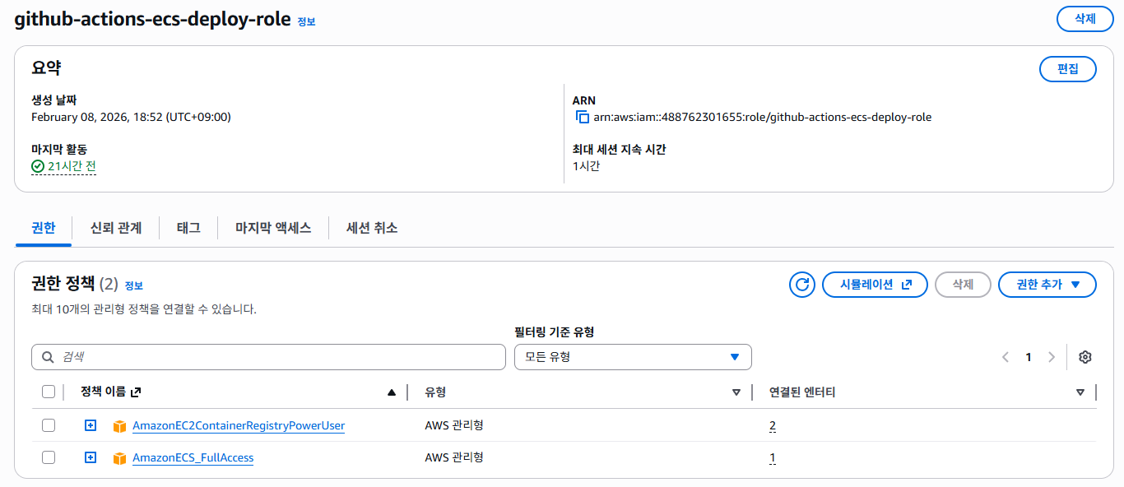Click creation date February 08, 2026 text
Screen dimensions: 1124x487
pyautogui.click(x=131, y=117)
